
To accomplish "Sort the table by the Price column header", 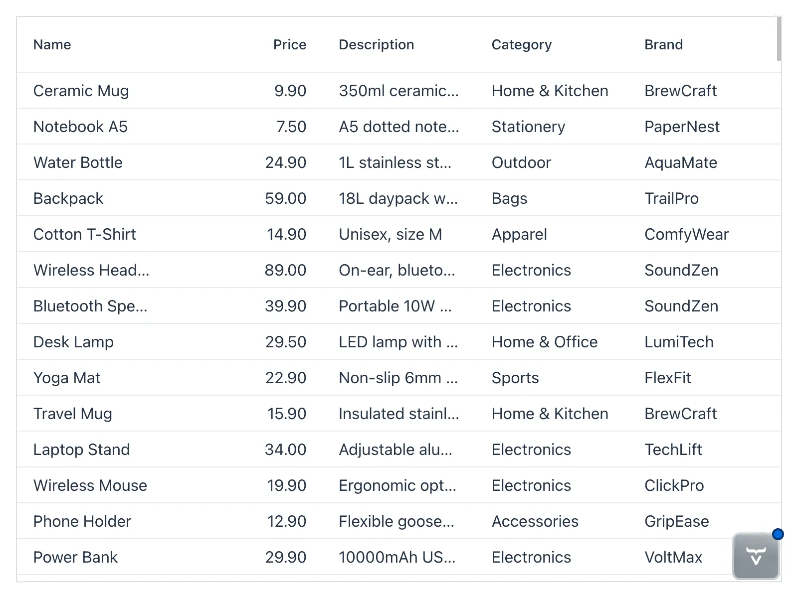I will point(289,44).
